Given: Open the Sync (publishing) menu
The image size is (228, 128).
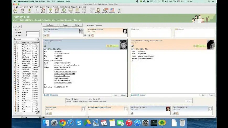Looking at the screenshot, I should 65,7.
